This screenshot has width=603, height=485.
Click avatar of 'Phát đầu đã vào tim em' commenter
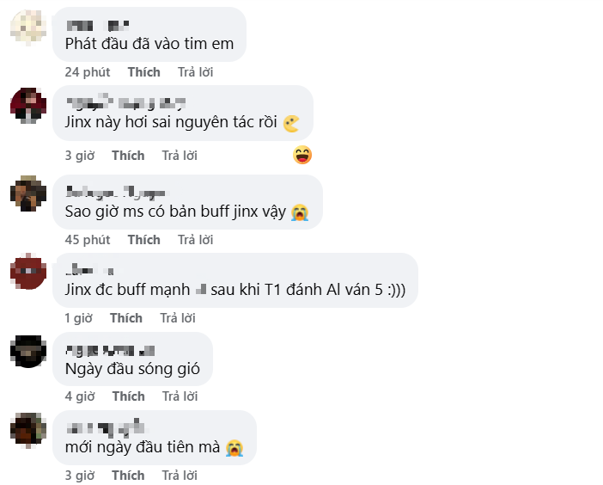pos(28,26)
